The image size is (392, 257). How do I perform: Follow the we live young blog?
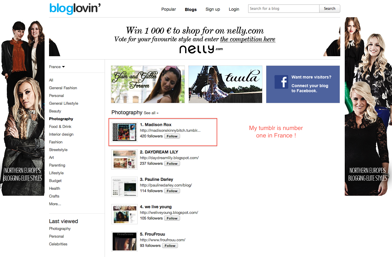[x=172, y=218]
